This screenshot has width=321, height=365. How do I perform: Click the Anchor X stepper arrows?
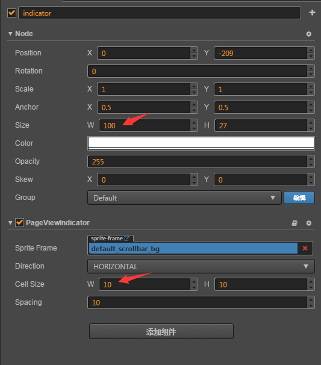click(194, 107)
